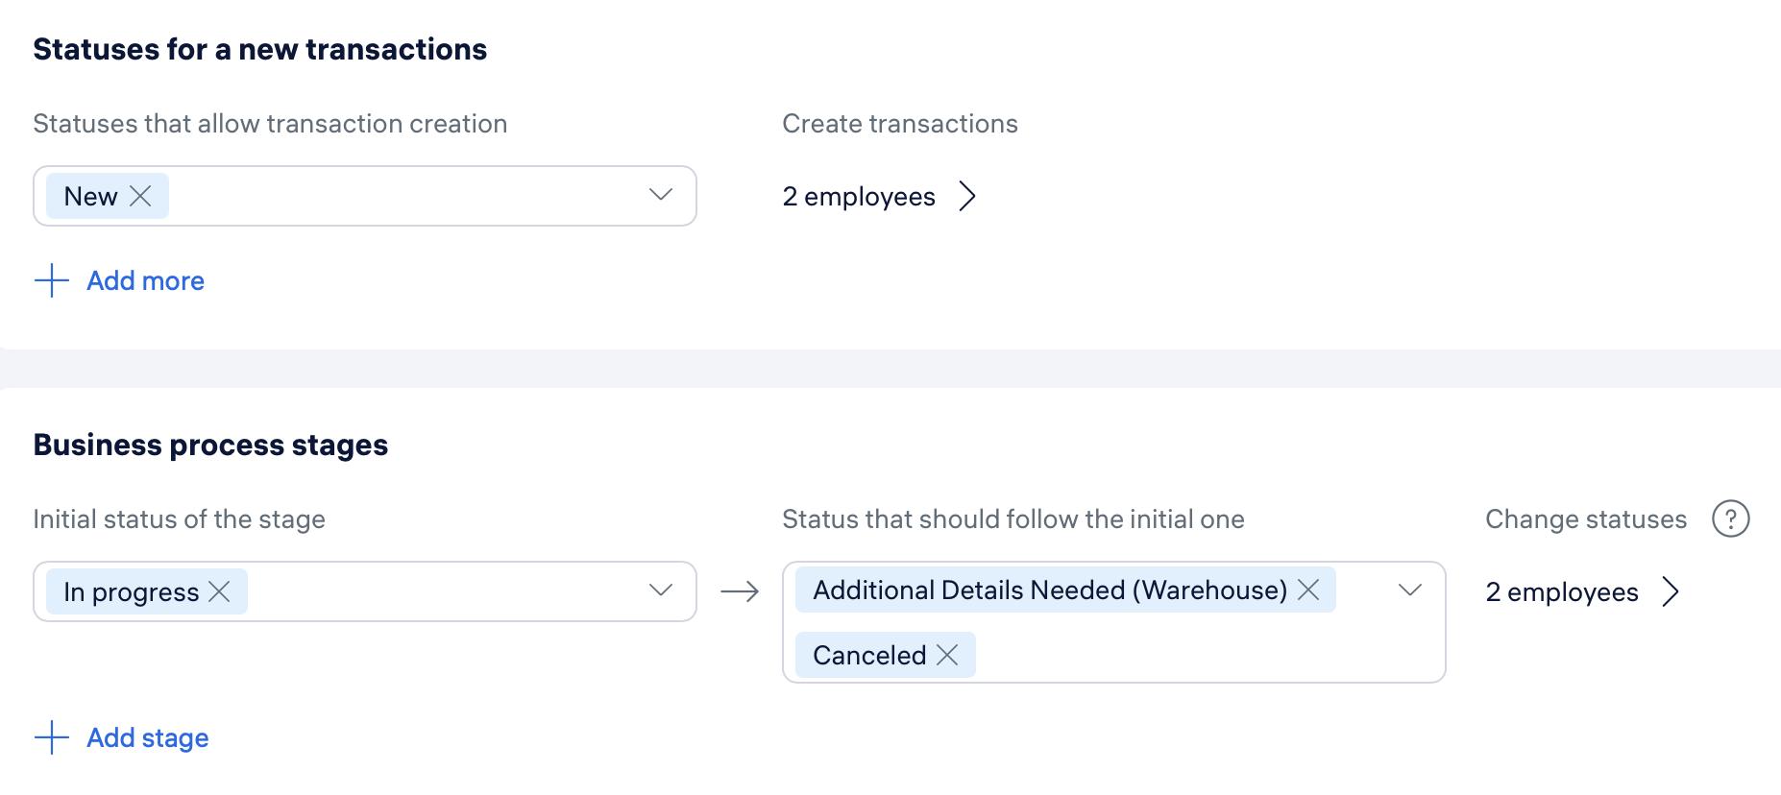Remove the Canceled status tag
The image size is (1781, 795).
coord(947,655)
